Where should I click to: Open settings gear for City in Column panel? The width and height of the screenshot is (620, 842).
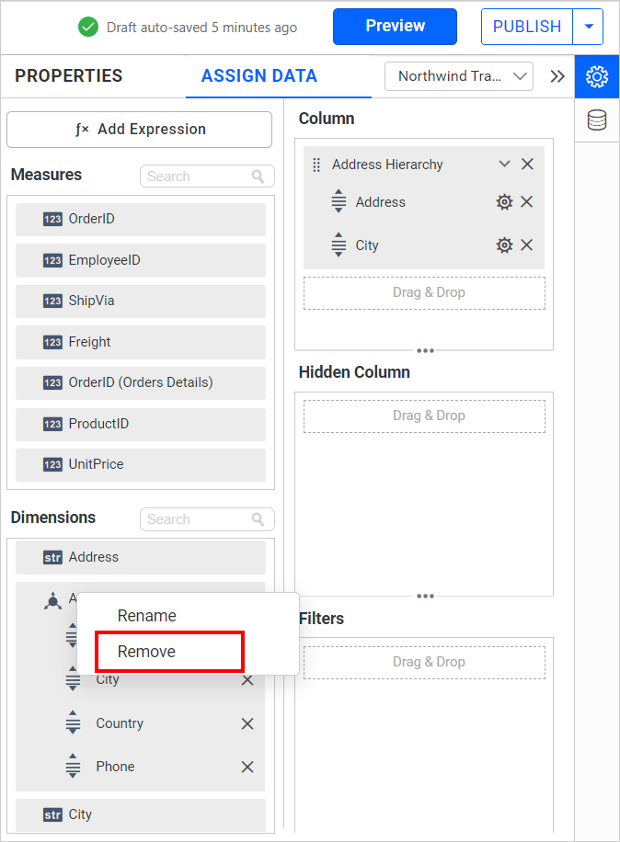pos(503,245)
